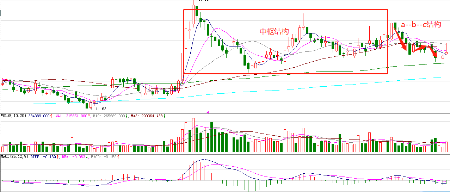This screenshot has height=192, width=450.
Task: Click the VOL(5,10,20) indicator label
Action: coord(14,116)
